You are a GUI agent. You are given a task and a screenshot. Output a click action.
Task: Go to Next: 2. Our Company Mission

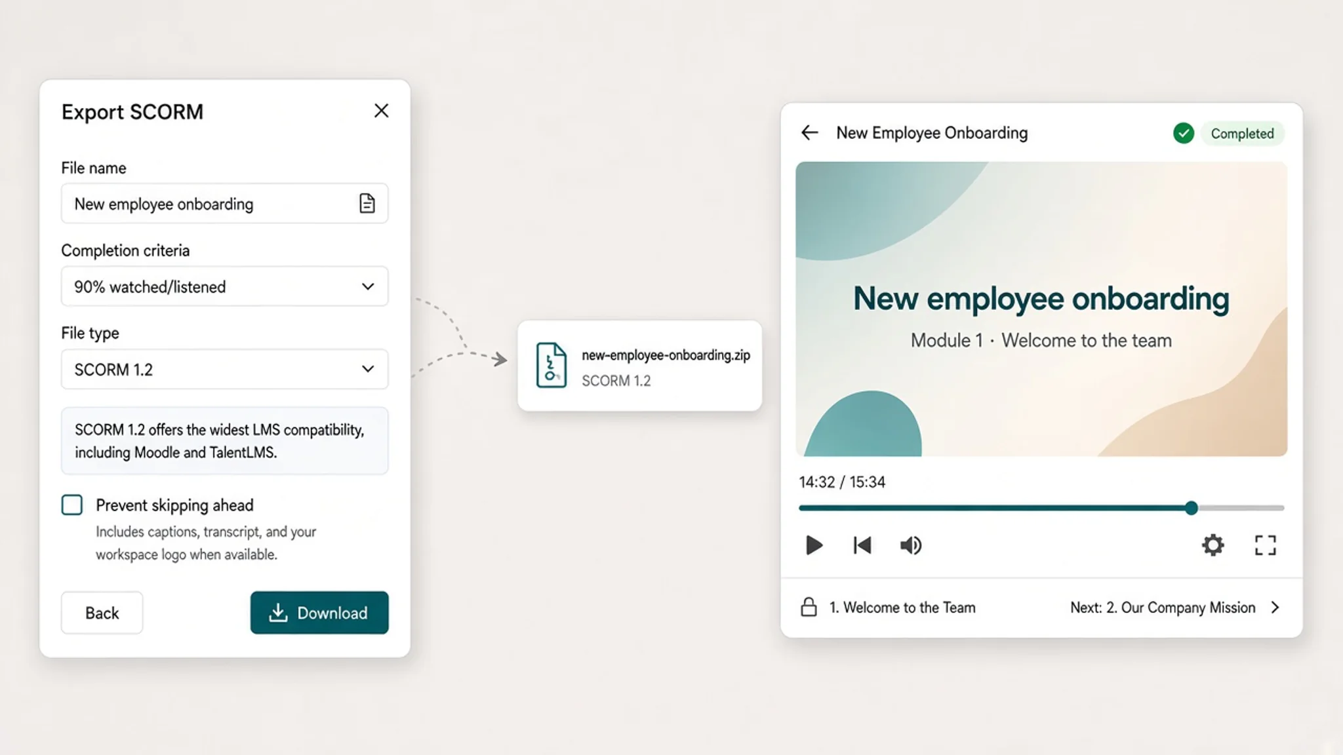tap(1175, 608)
